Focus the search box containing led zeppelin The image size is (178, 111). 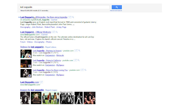tap(64, 7)
